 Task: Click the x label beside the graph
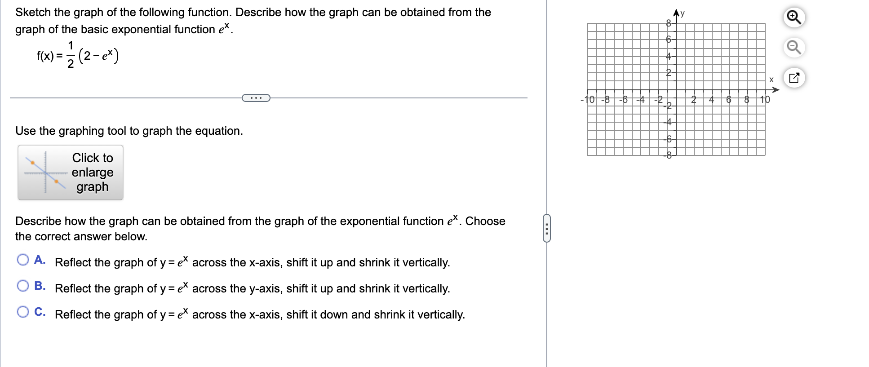click(x=771, y=79)
